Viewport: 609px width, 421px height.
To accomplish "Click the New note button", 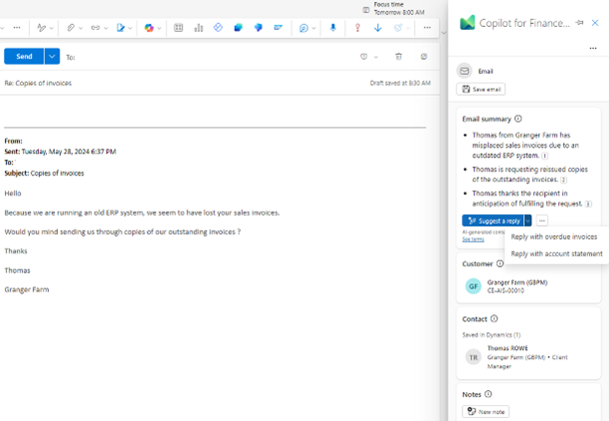I will [486, 411].
